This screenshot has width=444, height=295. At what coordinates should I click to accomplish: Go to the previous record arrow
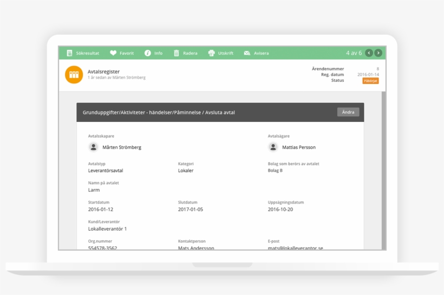point(369,53)
